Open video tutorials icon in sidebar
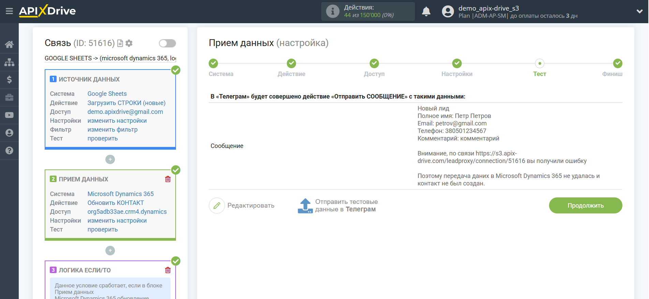Viewport: 649px width, 299px height. (9, 115)
